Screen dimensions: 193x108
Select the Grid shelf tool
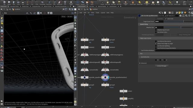tap(23, 3)
